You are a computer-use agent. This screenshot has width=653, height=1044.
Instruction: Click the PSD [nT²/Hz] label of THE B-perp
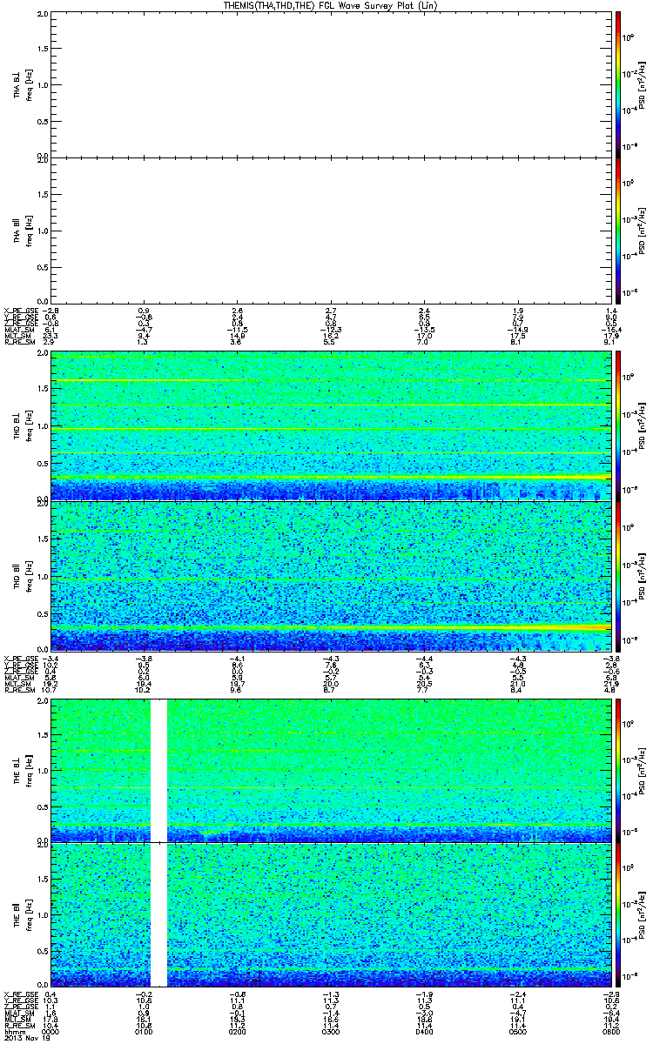point(643,771)
